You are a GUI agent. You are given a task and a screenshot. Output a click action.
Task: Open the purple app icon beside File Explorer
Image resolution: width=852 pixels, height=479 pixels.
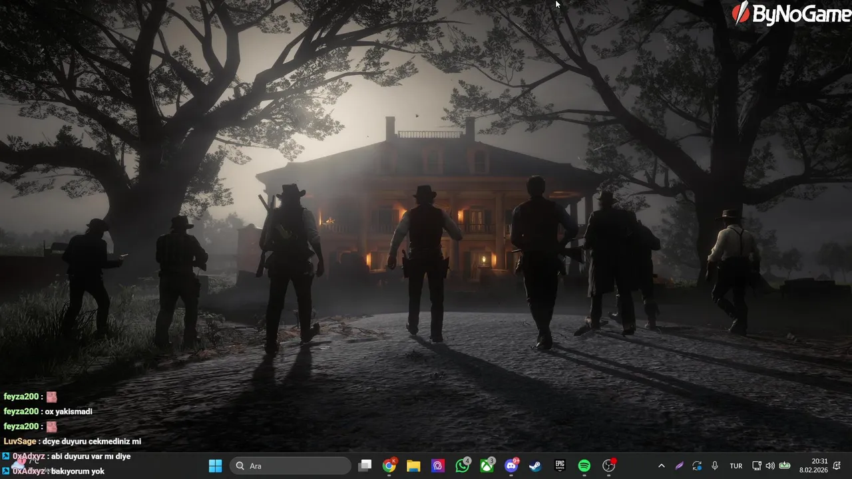pos(438,466)
